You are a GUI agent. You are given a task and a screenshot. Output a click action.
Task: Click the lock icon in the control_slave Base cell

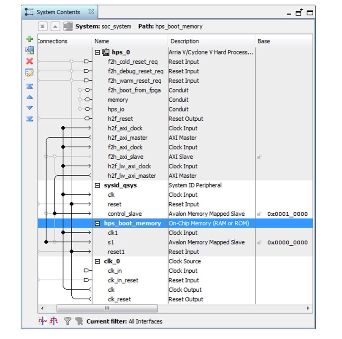pos(259,214)
